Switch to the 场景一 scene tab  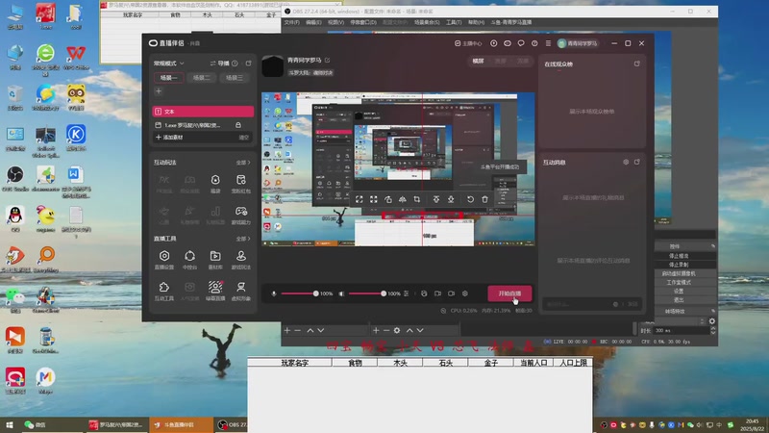pyautogui.click(x=169, y=78)
